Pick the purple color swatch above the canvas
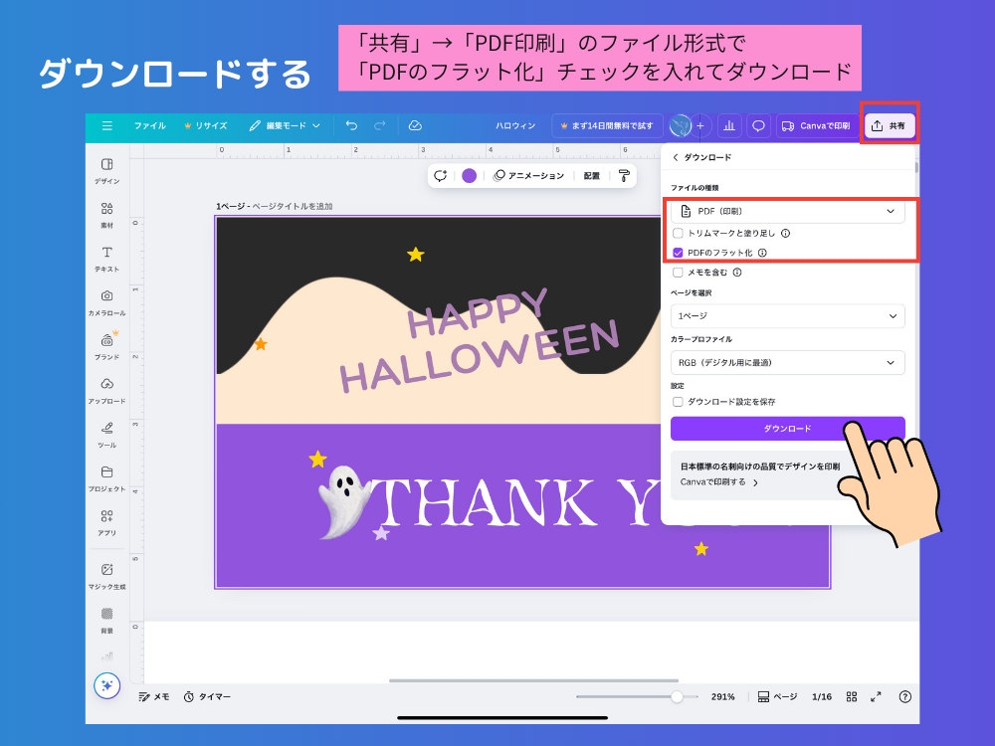 pyautogui.click(x=467, y=174)
